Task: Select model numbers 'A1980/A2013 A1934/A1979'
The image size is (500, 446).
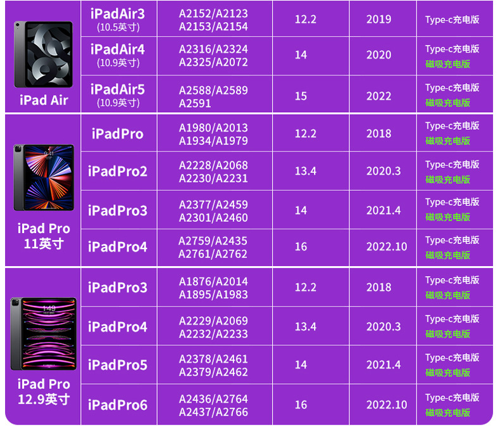Action: pyautogui.click(x=213, y=134)
